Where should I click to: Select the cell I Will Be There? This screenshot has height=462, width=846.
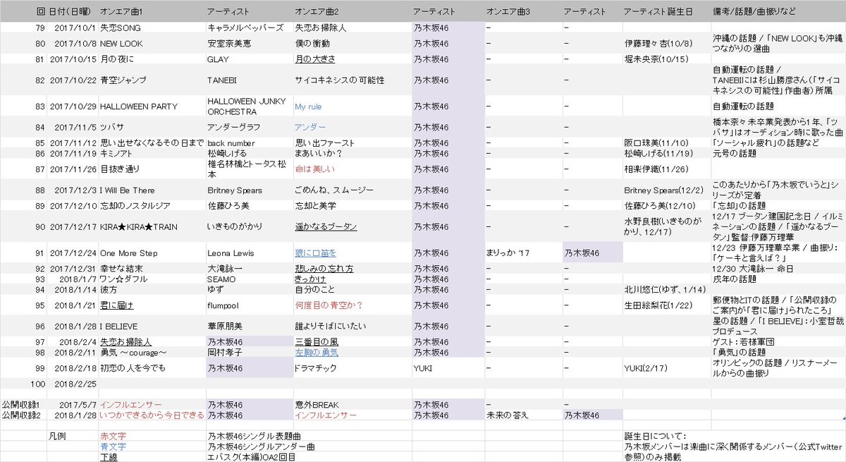tap(127, 190)
